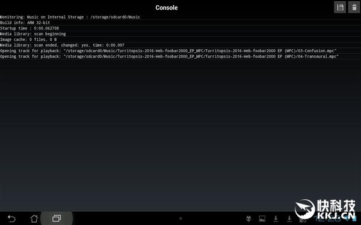Select the 'Monitoring: Music on Internal Storage' line
The image size is (361, 225).
(x=180, y=17)
